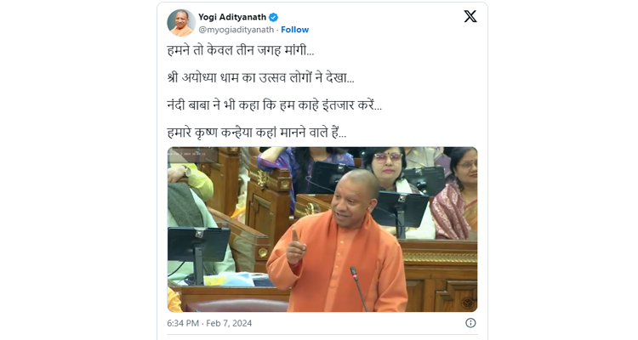This screenshot has width=638, height=340.
Task: Follow the @myogiadityanath account
Action: coord(294,30)
